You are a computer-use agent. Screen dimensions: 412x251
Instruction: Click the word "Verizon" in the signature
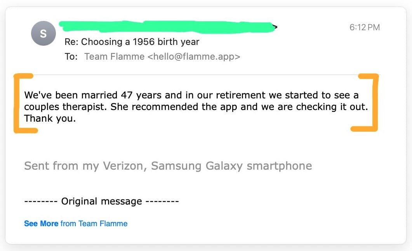(124, 166)
